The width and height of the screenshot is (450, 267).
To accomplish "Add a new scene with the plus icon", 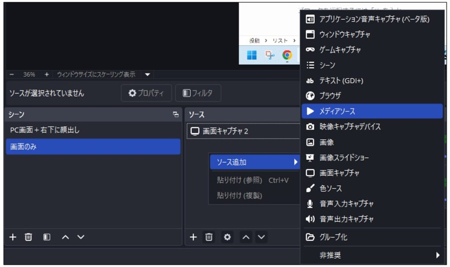I will click(13, 237).
